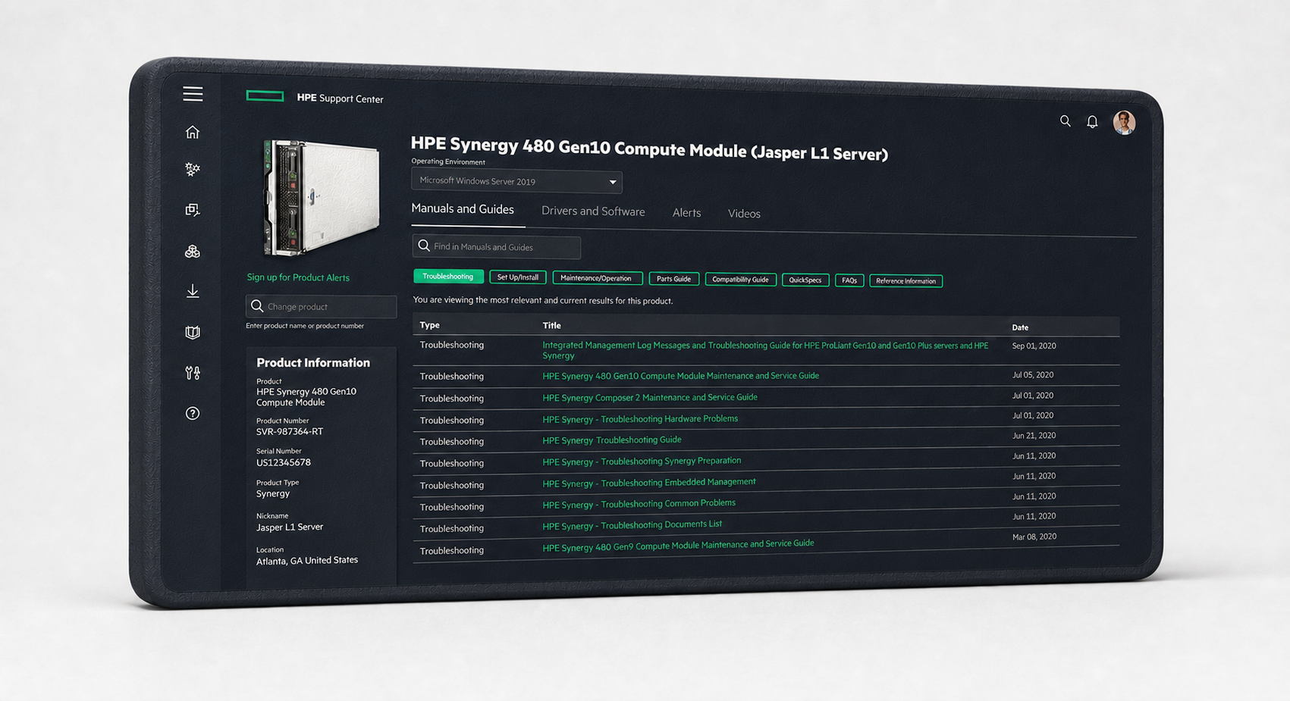1290x701 pixels.
Task: Click location Atlanta, GA United States
Action: click(307, 560)
